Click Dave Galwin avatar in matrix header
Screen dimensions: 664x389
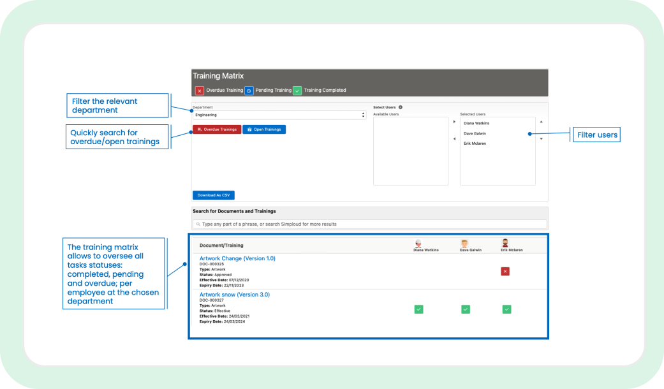click(464, 243)
